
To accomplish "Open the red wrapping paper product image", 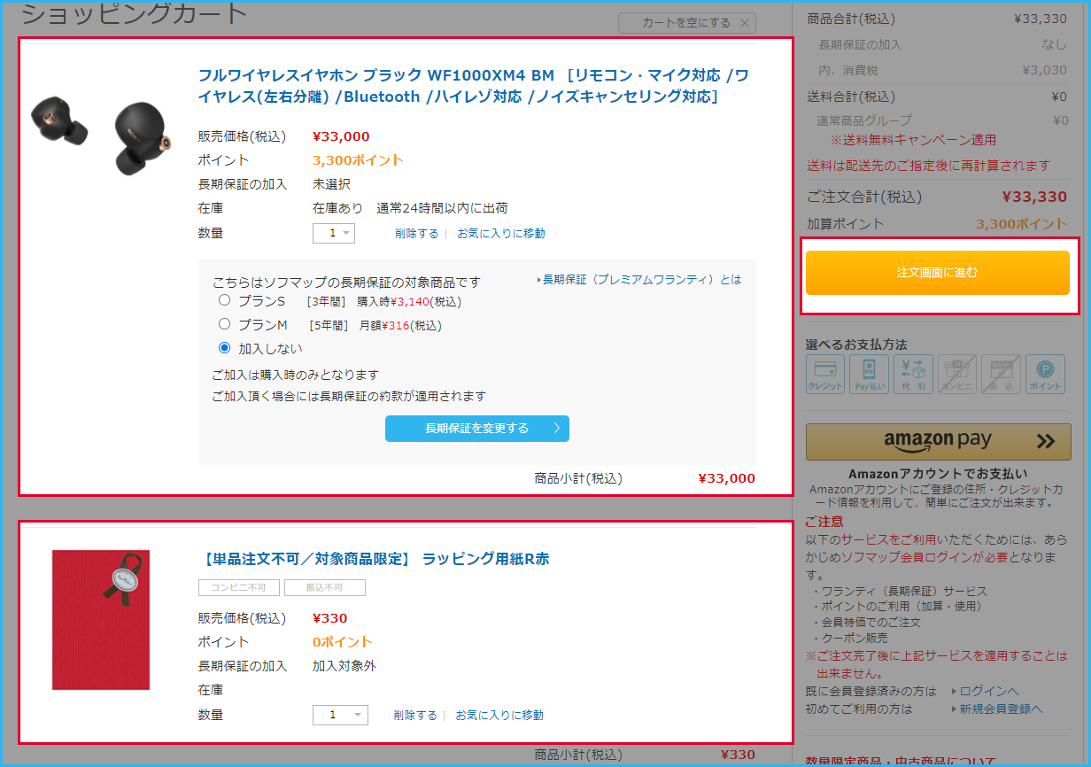I will pyautogui.click(x=101, y=620).
